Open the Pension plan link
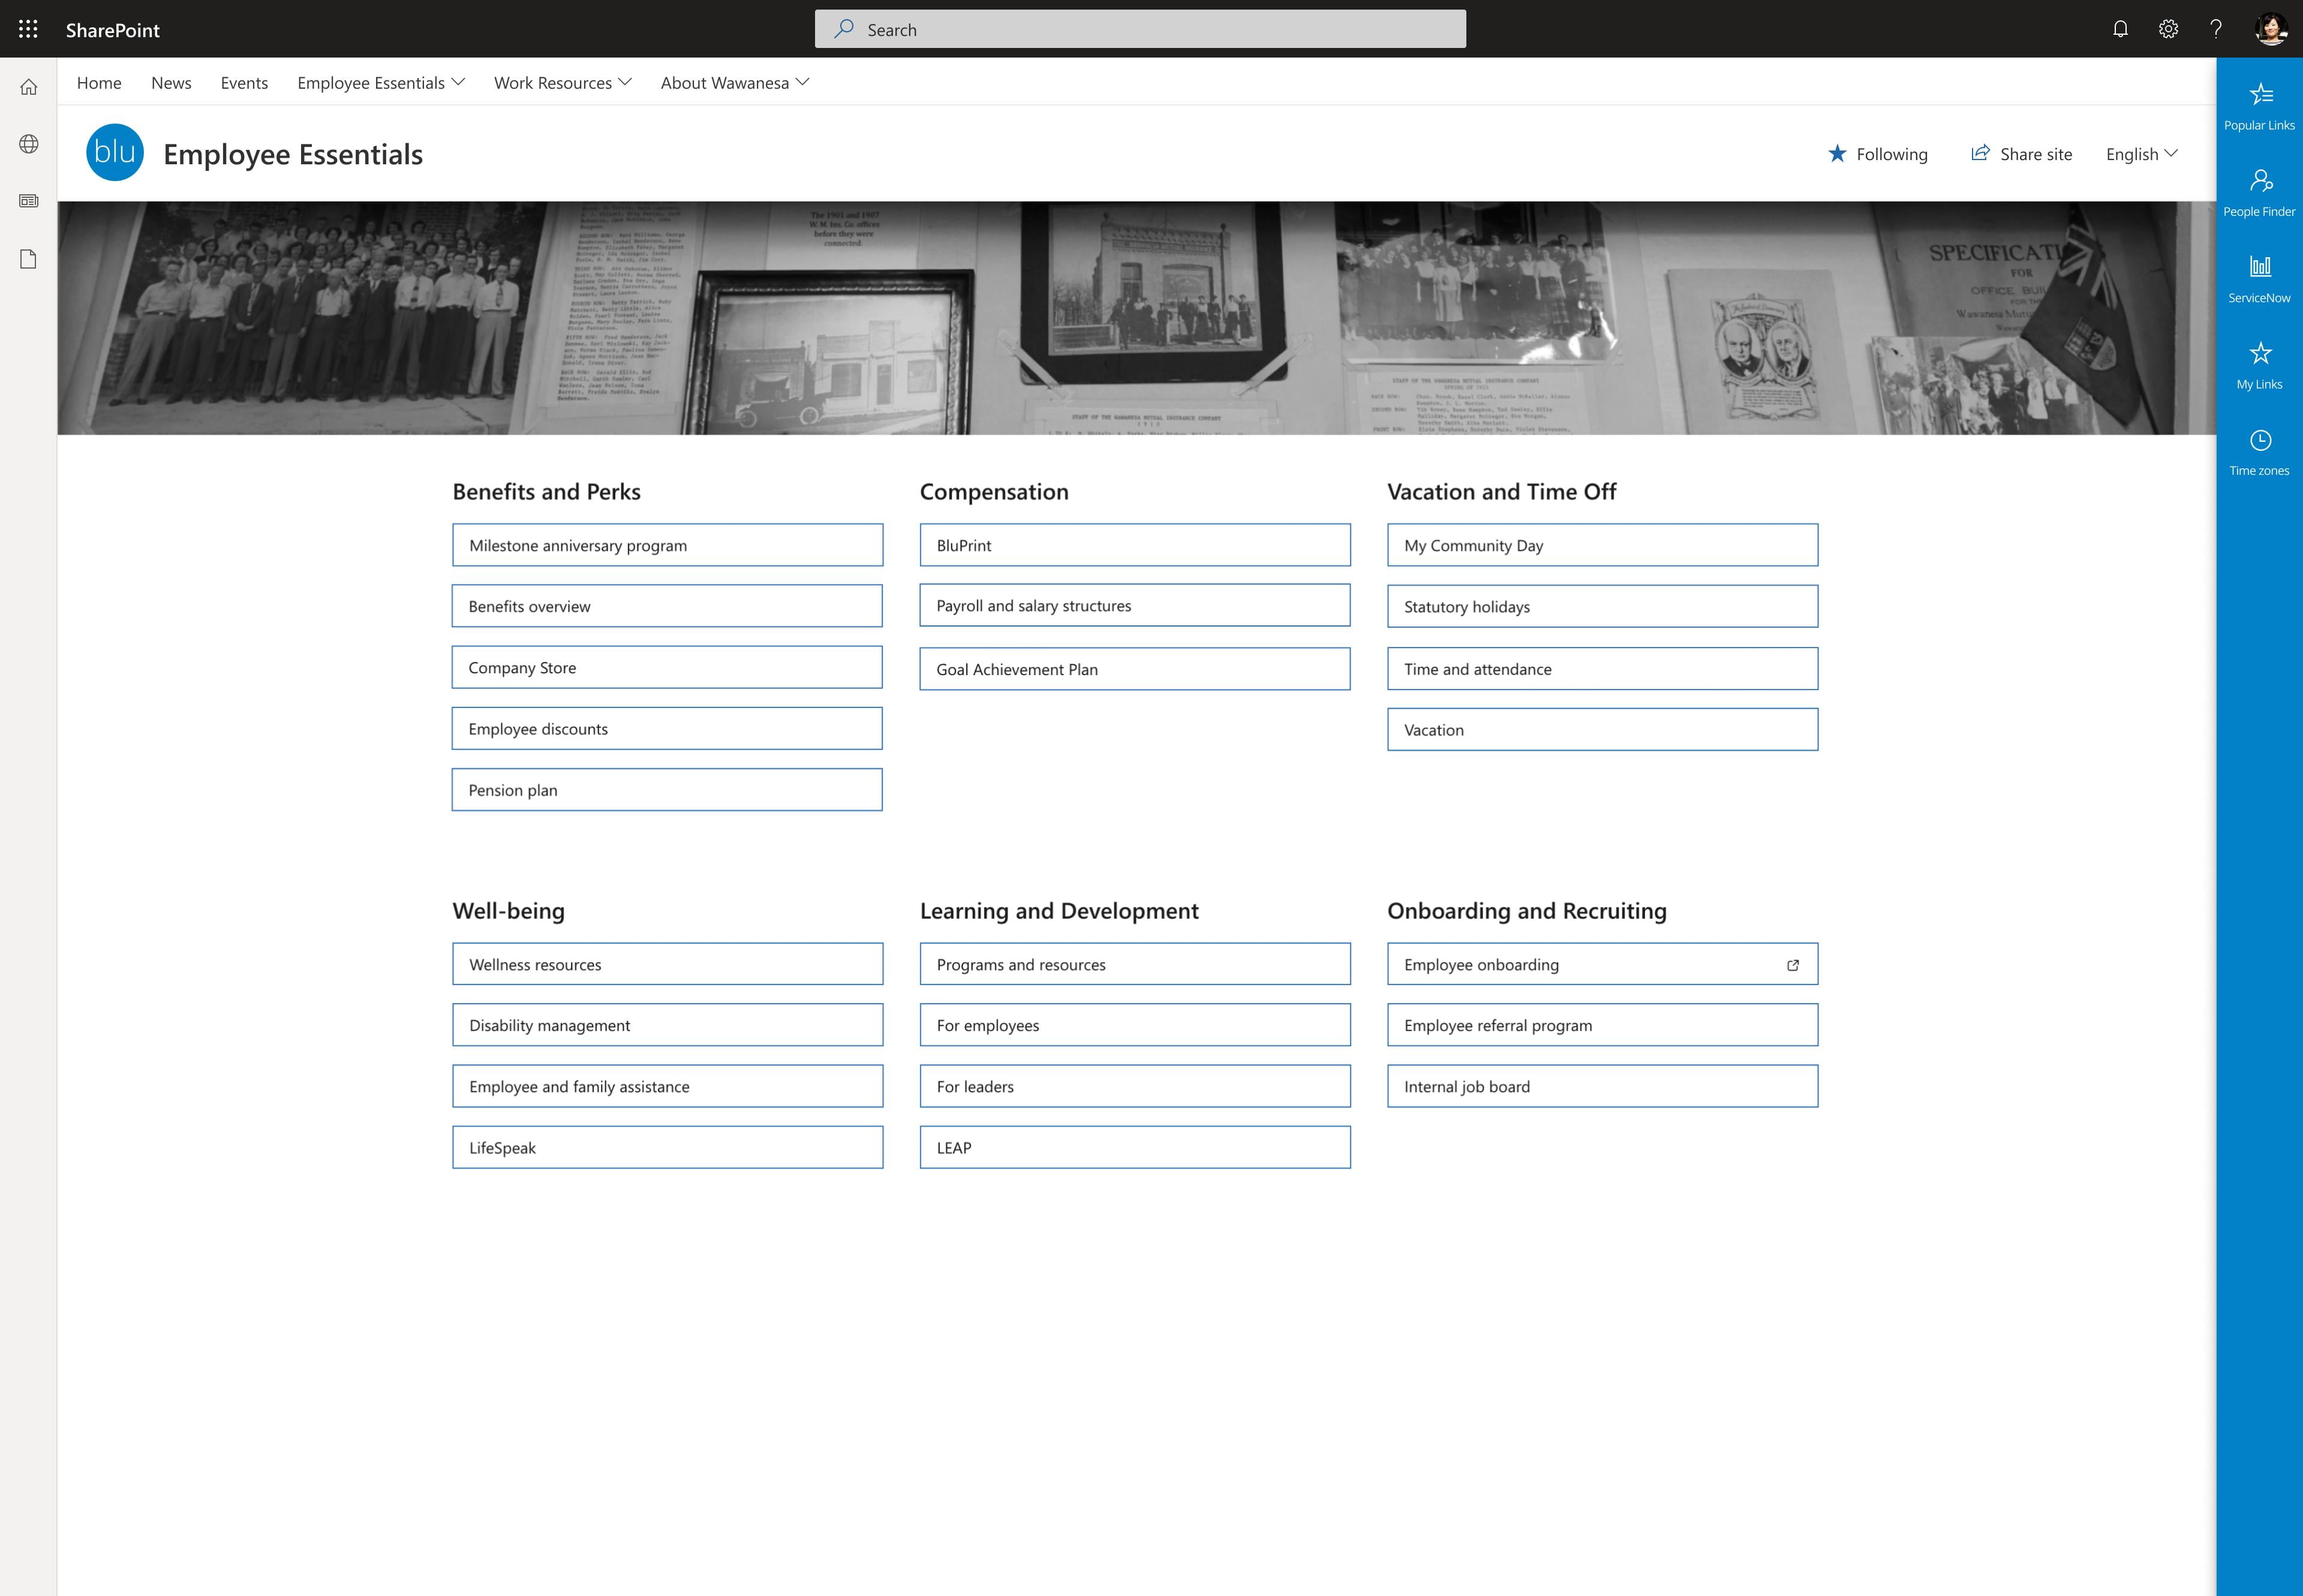 click(x=666, y=789)
